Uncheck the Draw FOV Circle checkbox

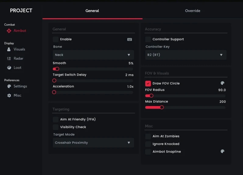(148, 84)
